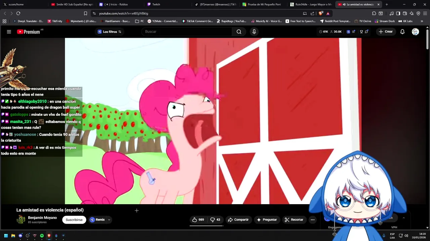Open the Stream Dock bookmark
Screen dimensions: 430x241
click(385, 21)
